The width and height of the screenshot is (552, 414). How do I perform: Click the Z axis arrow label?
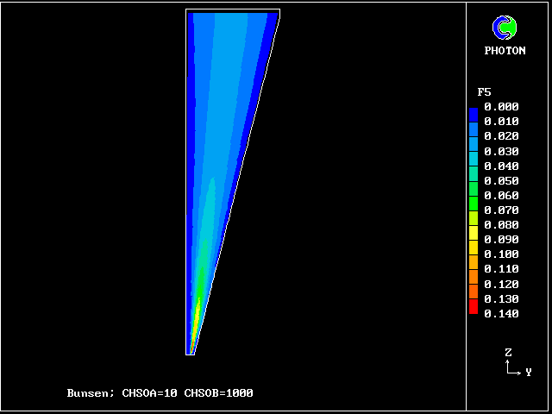click(509, 353)
